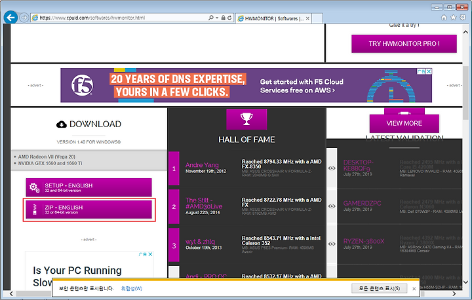This screenshot has width=472, height=300.
Task: Open The Stilt - #AMD30Live entry
Action: (x=204, y=203)
